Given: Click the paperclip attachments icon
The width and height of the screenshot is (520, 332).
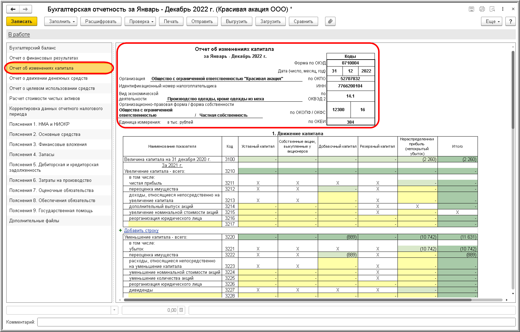Looking at the screenshot, I should point(330,21).
